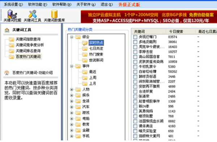Screen dimensions: 217x142
Task: Expand the 娱乐 category node
Action: click(x=72, y=95)
